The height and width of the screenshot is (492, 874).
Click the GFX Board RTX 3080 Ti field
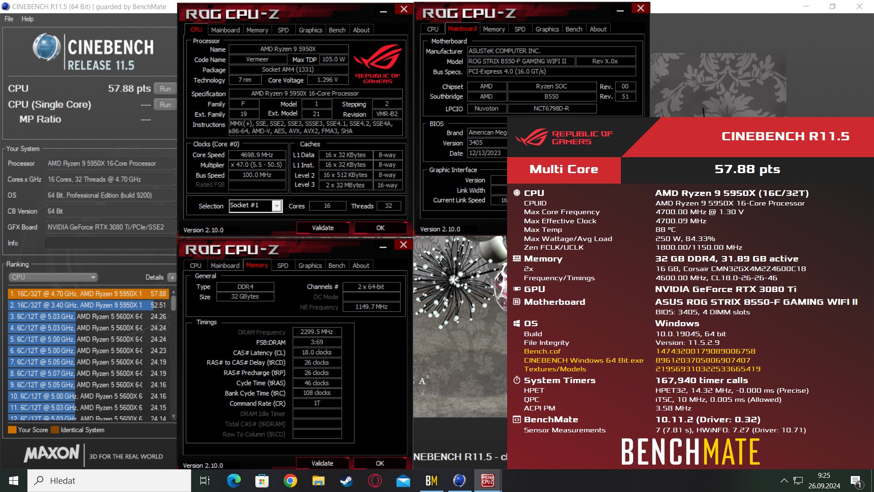110,227
